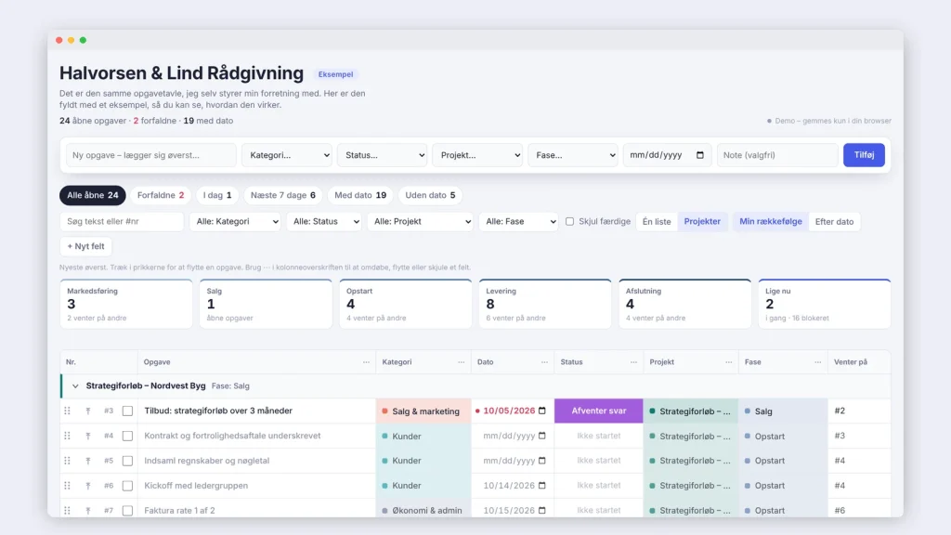
Task: Focus the Ny opgave text input
Action: pos(151,155)
